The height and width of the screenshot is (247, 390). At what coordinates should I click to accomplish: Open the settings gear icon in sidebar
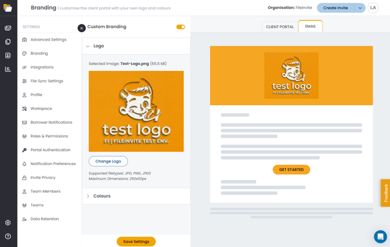click(8, 223)
